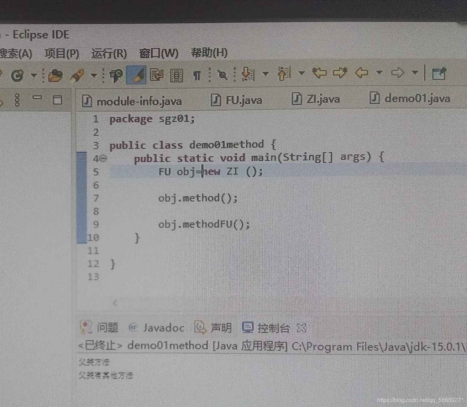
Task: Click console output '父类方法'
Action: pos(94,362)
